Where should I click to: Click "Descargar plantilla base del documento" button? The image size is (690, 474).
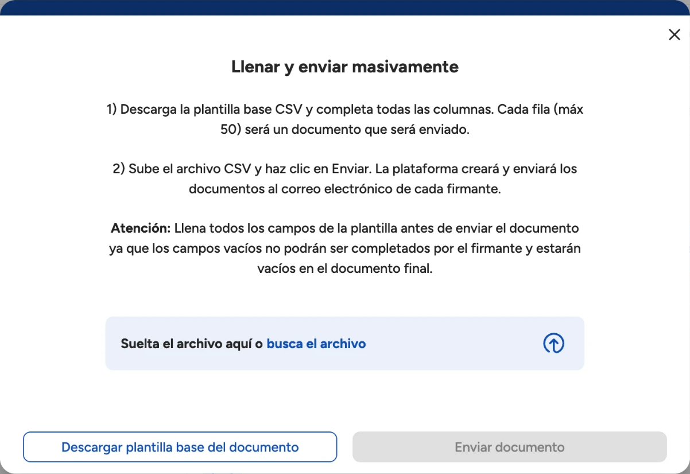coord(180,447)
